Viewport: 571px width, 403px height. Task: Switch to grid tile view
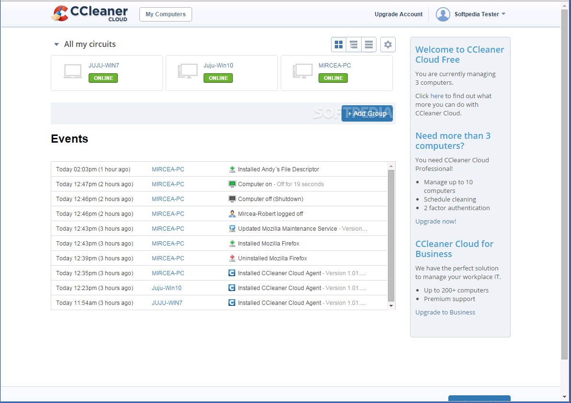tap(339, 45)
